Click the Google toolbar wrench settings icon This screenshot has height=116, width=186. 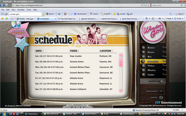click(170, 14)
